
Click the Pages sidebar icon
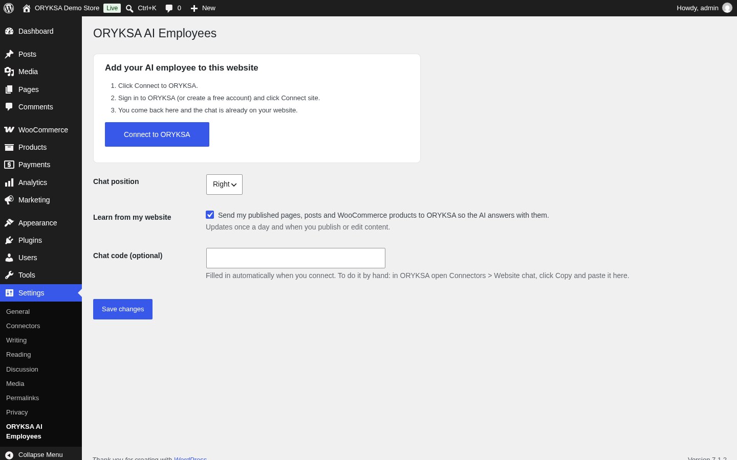click(9, 89)
